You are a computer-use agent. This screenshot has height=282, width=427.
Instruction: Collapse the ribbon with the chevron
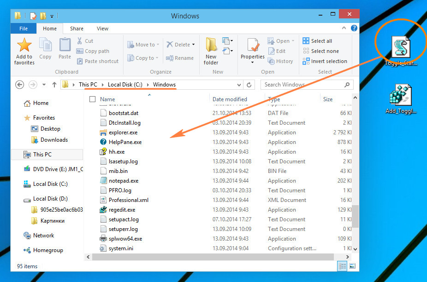[x=344, y=28]
